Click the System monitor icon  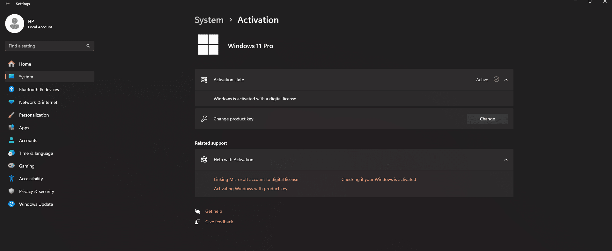(11, 76)
